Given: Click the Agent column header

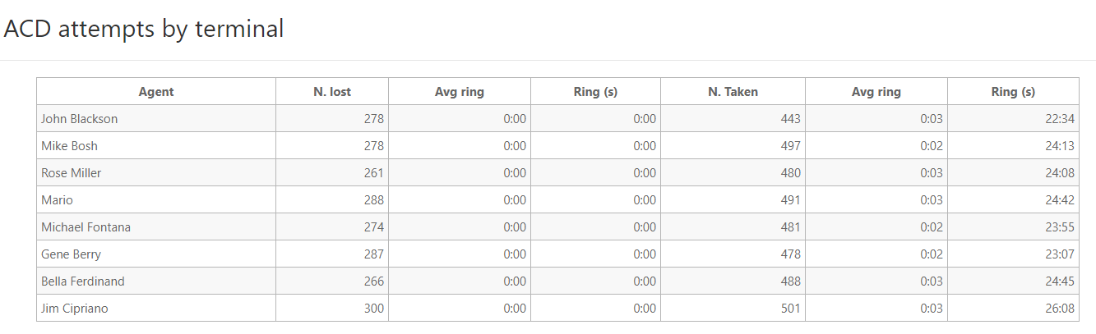Looking at the screenshot, I should tap(156, 92).
